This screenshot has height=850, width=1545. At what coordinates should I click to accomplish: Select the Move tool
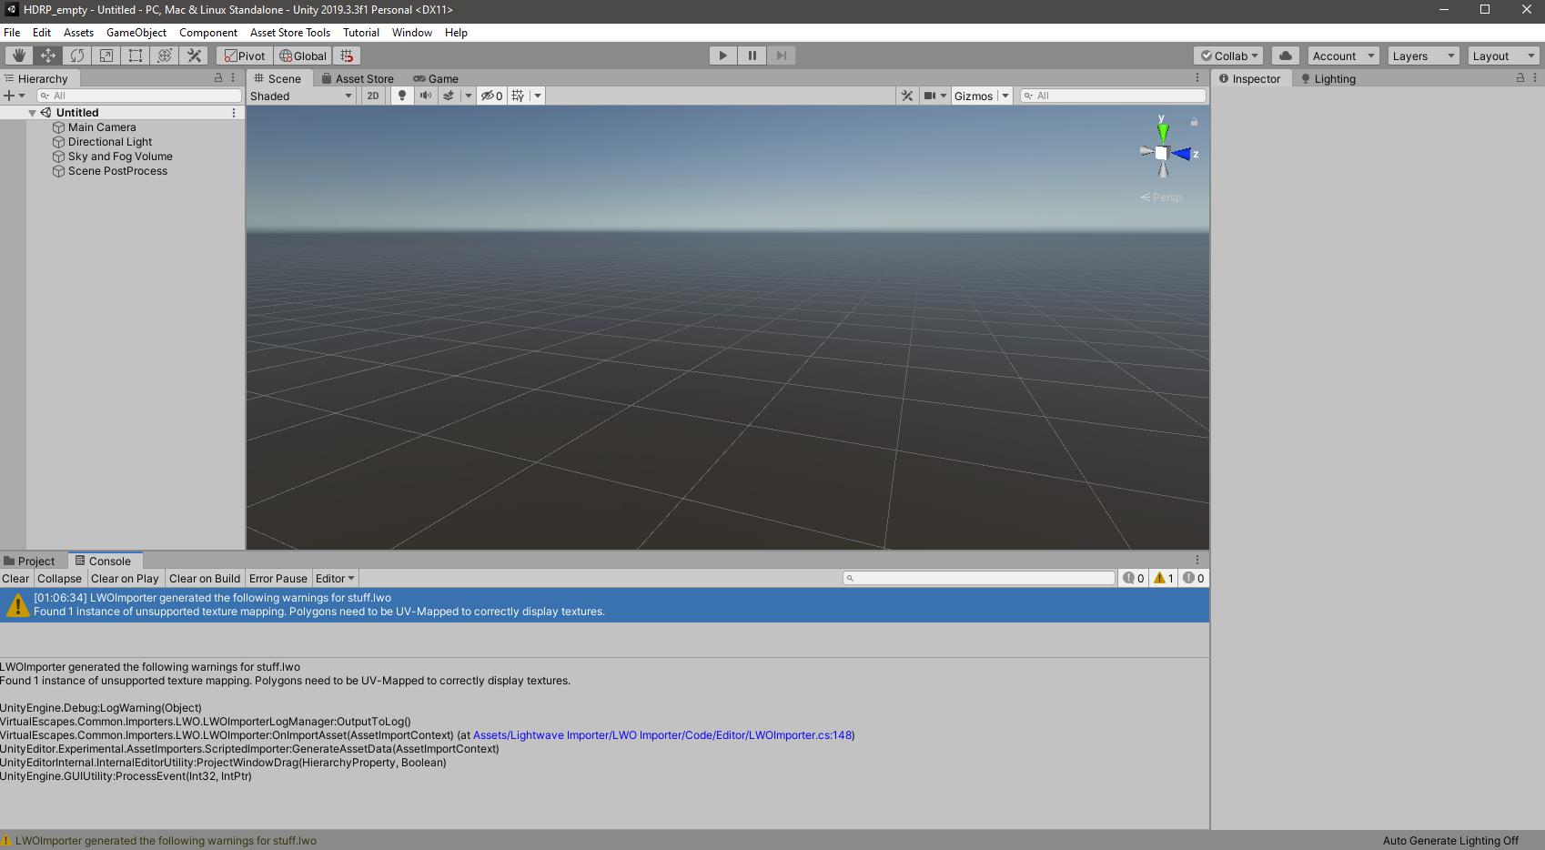(47, 56)
